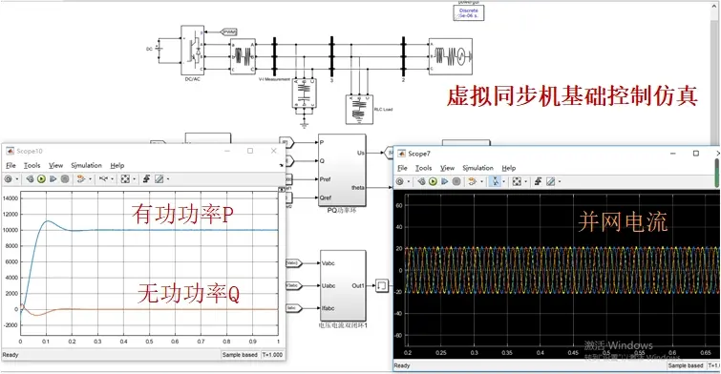This screenshot has height=374, width=721.
Task: Open File menu in Scope10
Action: pyautogui.click(x=11, y=165)
